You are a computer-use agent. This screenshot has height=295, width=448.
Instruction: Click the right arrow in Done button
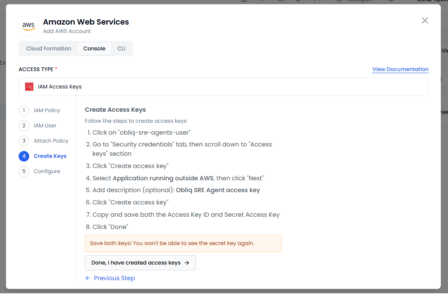point(187,263)
